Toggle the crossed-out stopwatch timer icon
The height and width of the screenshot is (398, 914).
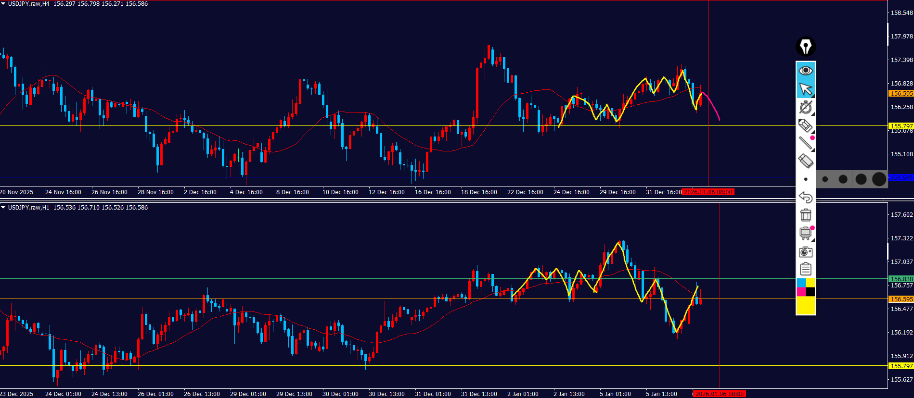[805, 107]
